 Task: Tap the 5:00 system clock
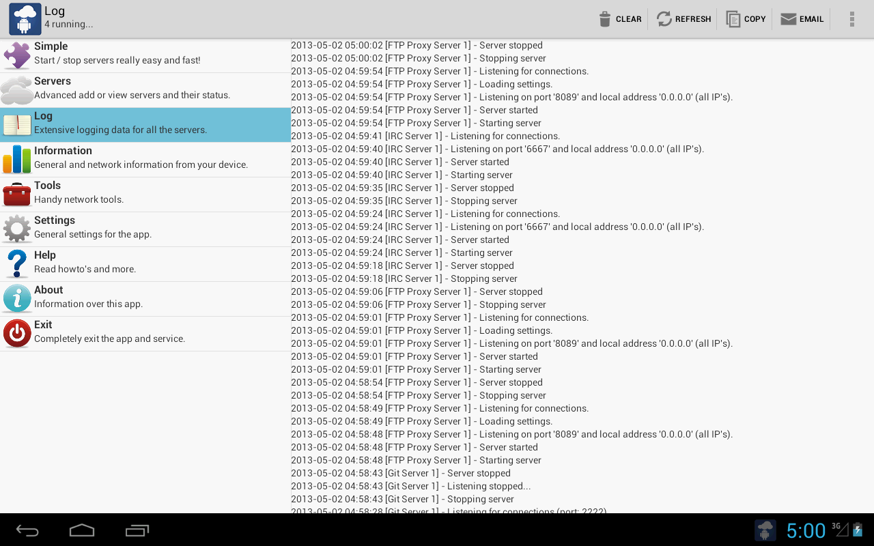click(x=806, y=530)
